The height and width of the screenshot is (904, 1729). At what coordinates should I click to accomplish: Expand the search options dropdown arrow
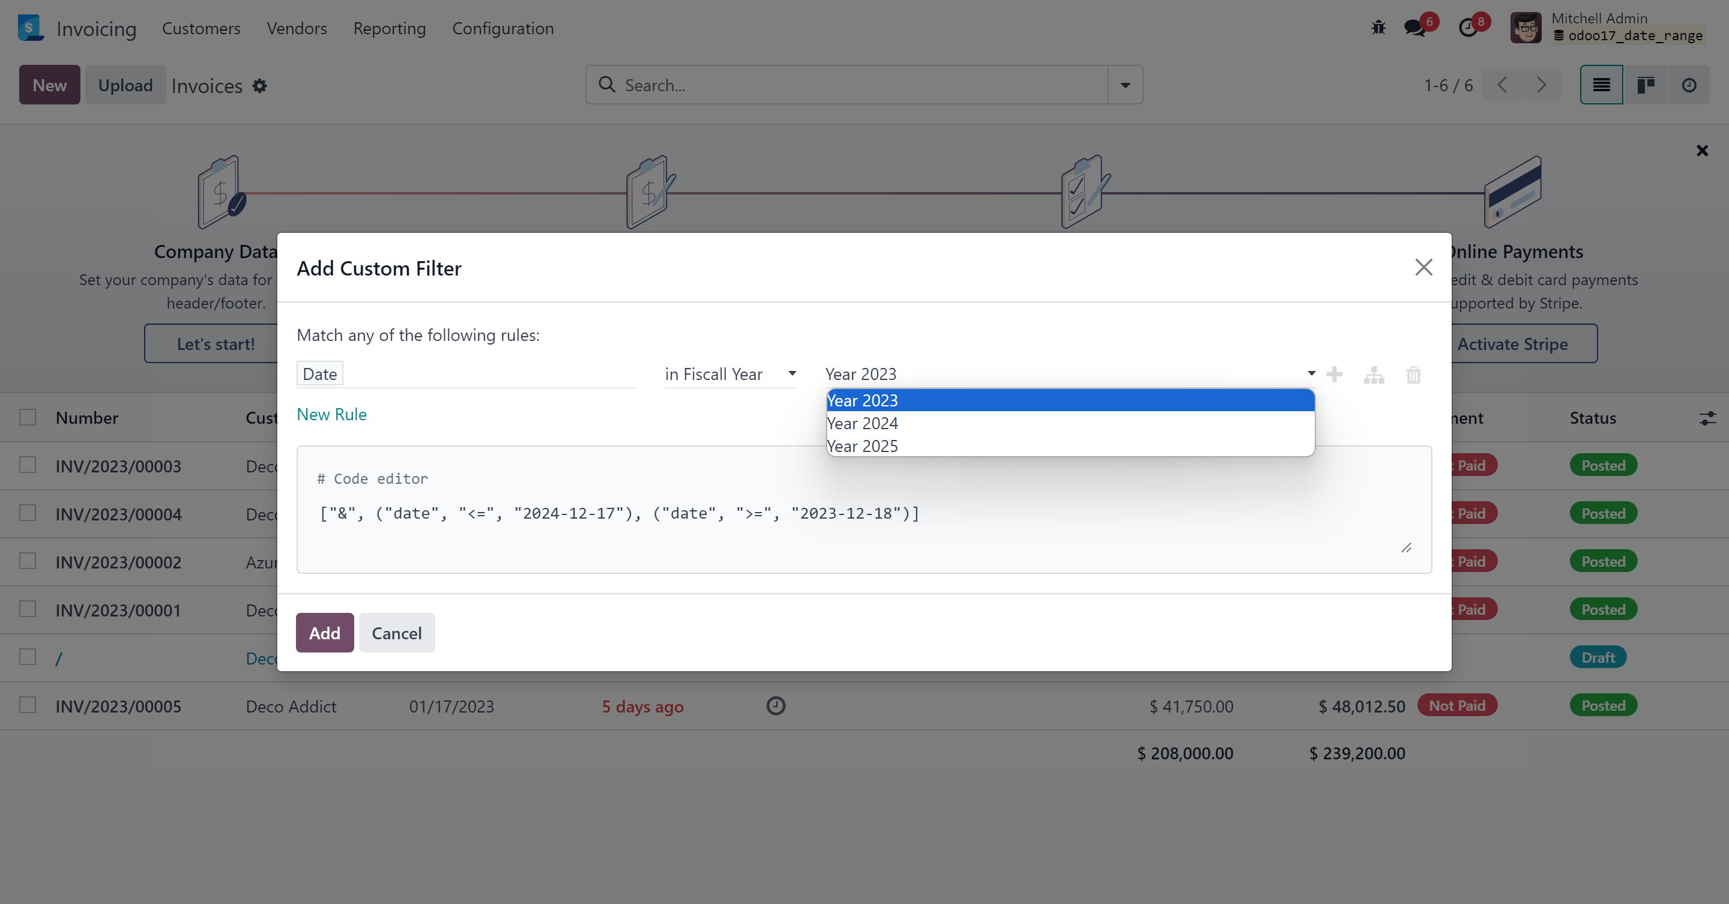pyautogui.click(x=1126, y=85)
